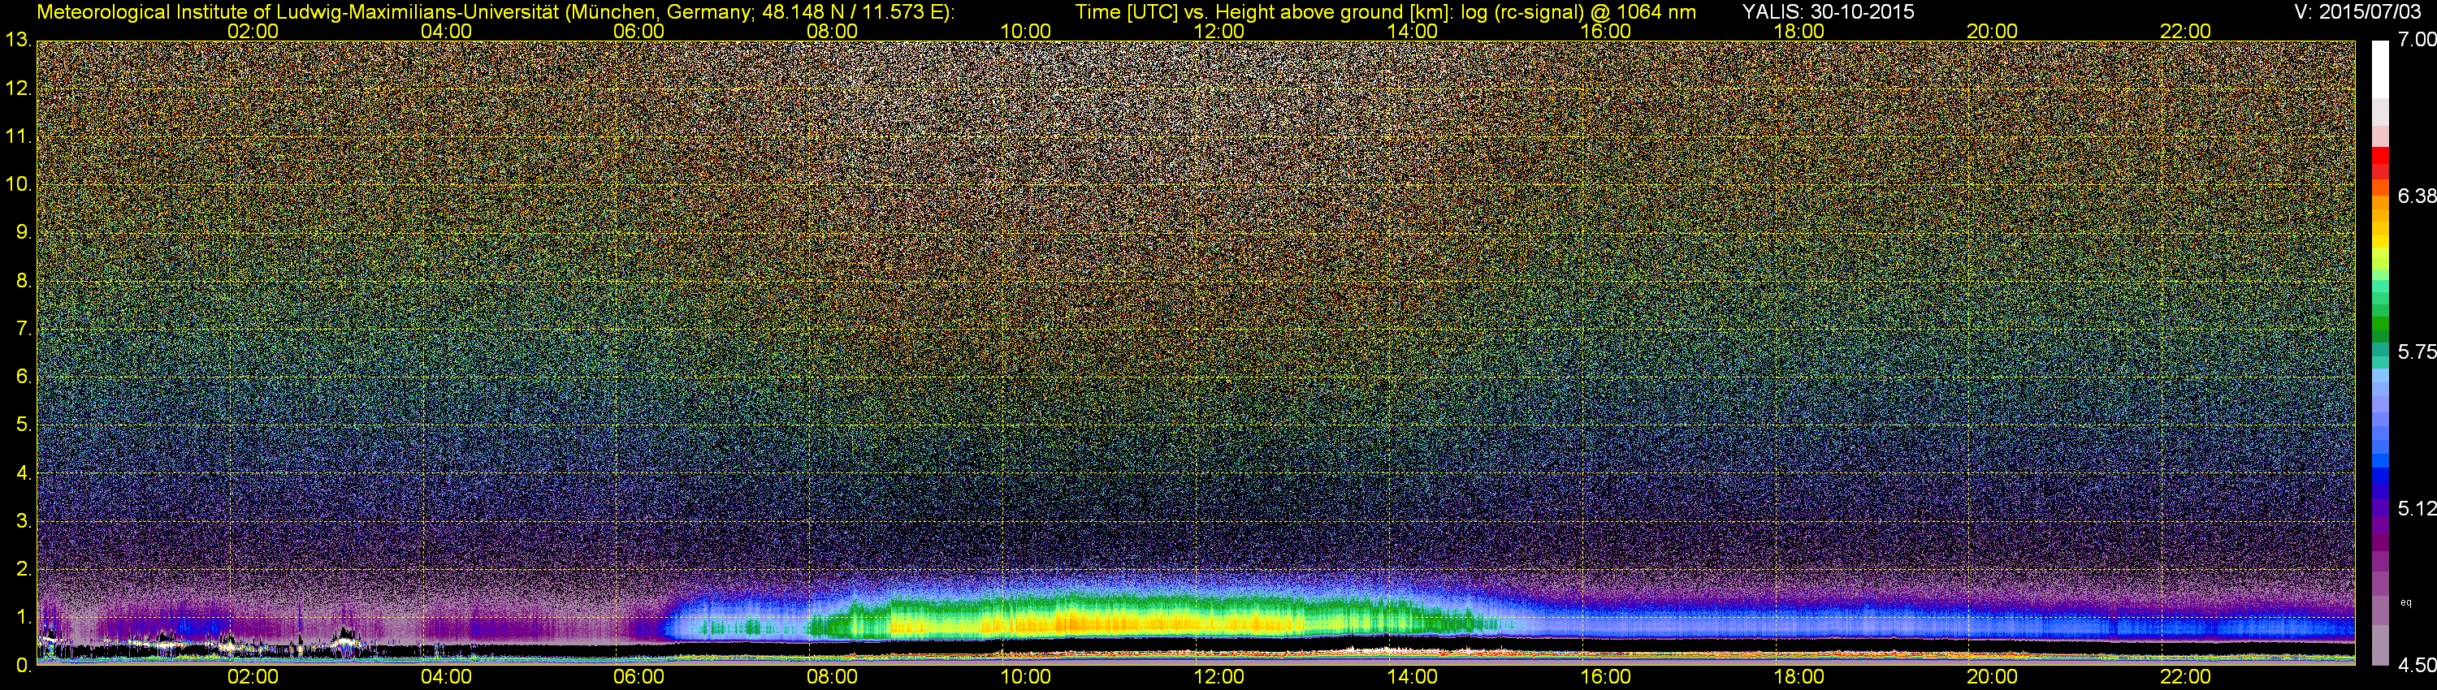Select 20:00 on the top time axis

[x=1991, y=31]
